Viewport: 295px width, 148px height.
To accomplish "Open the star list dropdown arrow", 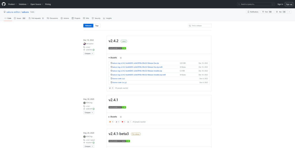I will pyautogui.click(x=289, y=12).
